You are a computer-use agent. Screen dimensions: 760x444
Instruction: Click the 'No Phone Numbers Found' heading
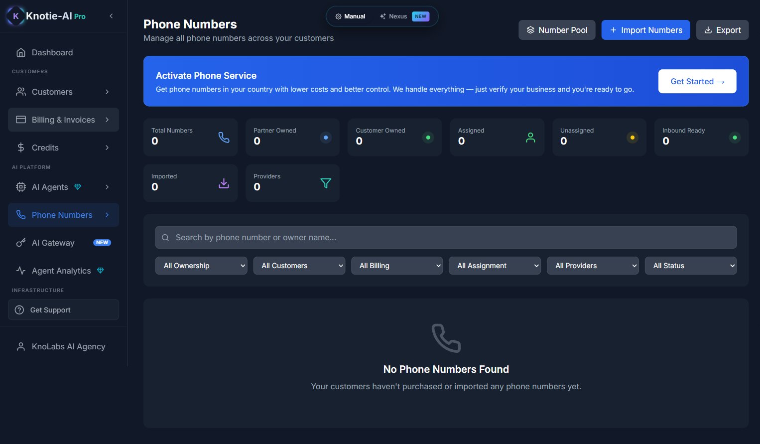tap(446, 369)
